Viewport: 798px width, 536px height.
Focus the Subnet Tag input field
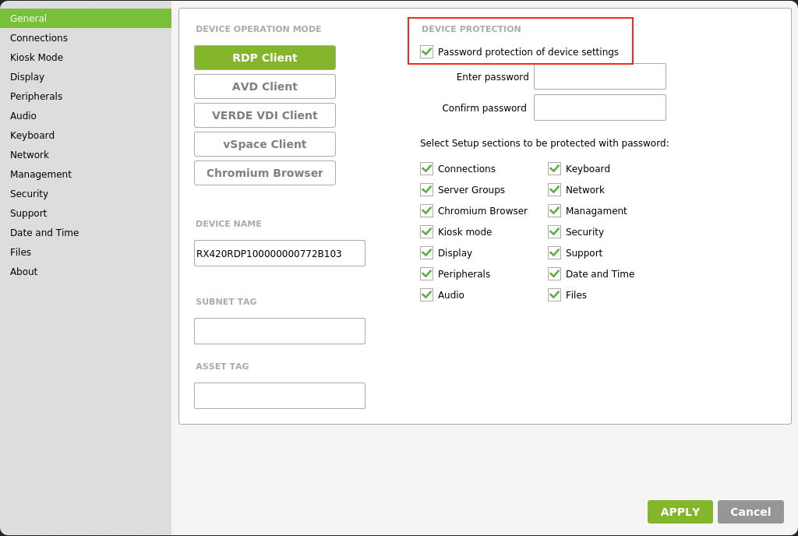[x=280, y=331]
